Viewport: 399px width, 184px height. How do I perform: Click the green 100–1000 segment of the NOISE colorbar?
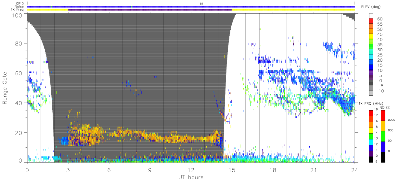point(383,136)
